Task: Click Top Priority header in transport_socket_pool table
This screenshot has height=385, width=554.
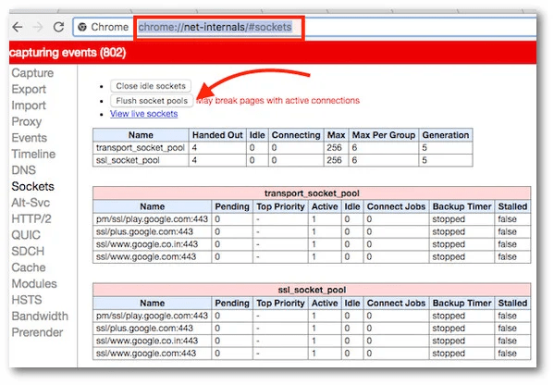Action: click(x=280, y=206)
